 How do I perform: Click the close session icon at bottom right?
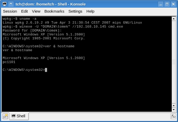173,116
